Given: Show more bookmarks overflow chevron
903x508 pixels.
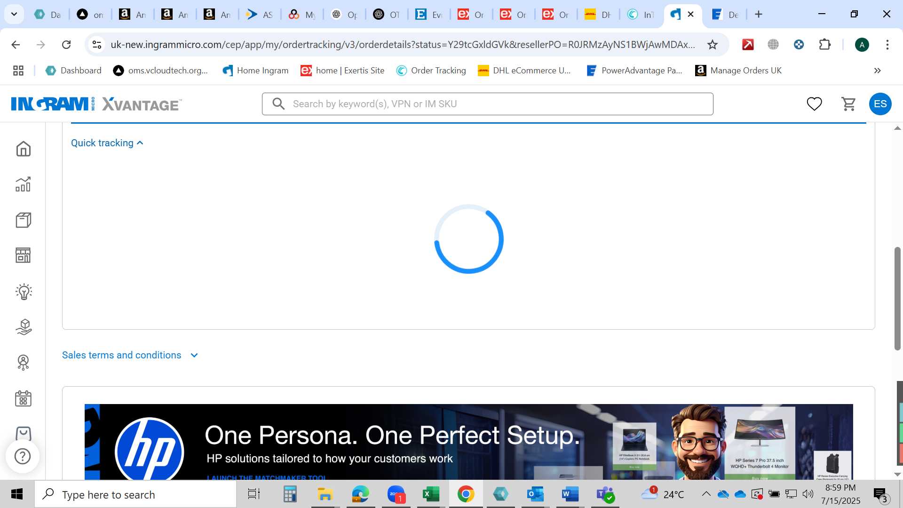Looking at the screenshot, I should (877, 71).
